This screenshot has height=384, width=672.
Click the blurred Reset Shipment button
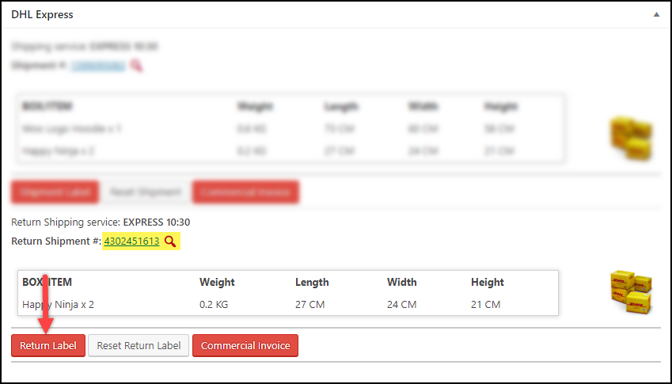pos(146,192)
